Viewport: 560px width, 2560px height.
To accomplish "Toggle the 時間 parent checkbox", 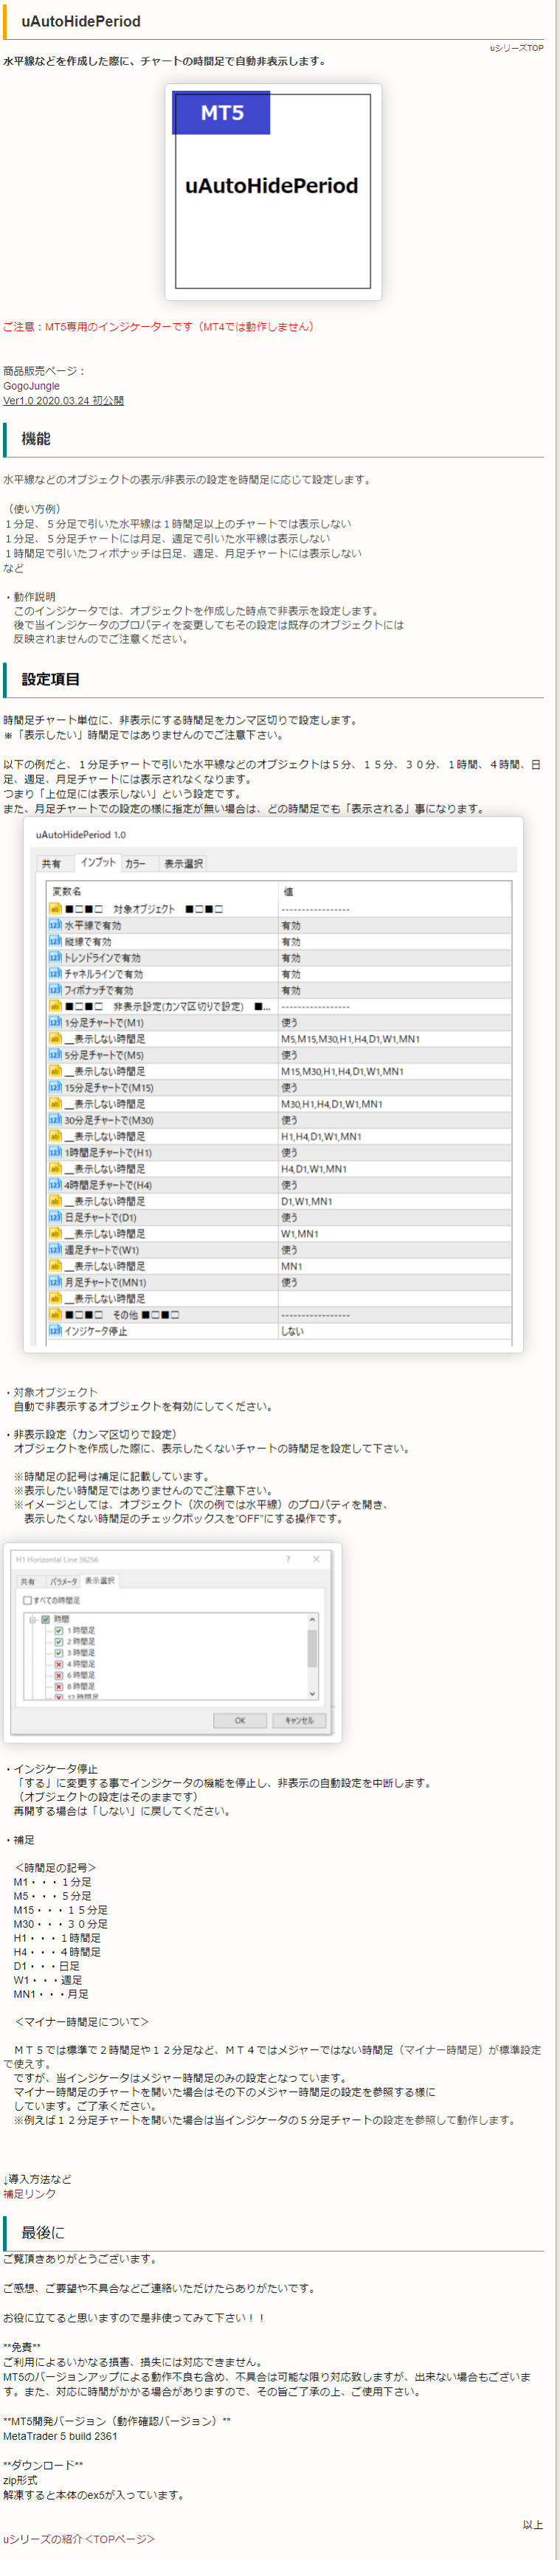I will pos(46,1620).
